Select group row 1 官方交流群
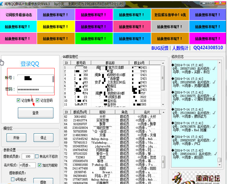 pos(112,67)
